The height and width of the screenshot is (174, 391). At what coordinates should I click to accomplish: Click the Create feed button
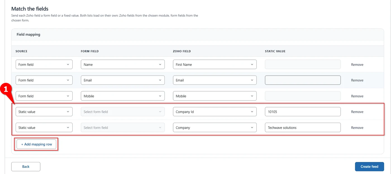(369, 166)
